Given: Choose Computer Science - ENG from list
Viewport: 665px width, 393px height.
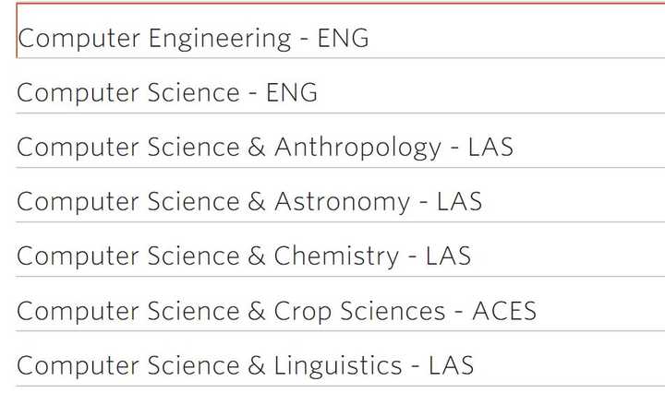Looking at the screenshot, I should point(341,86).
